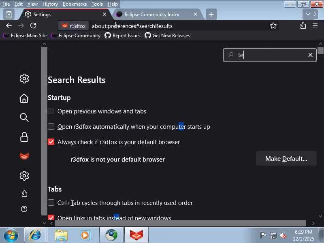
Task: Enable Open previous windows and tabs
Action: coord(51,111)
